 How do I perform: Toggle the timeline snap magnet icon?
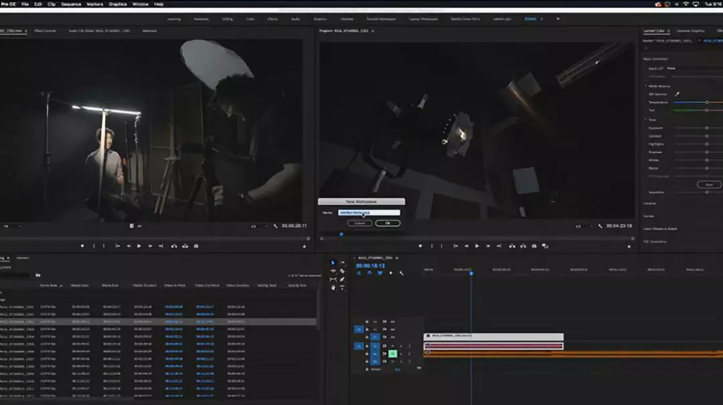click(x=370, y=273)
